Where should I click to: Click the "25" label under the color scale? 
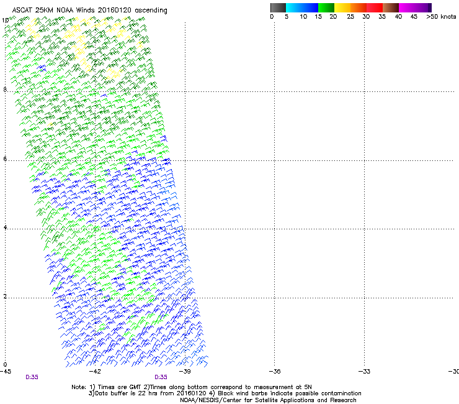pos(350,17)
